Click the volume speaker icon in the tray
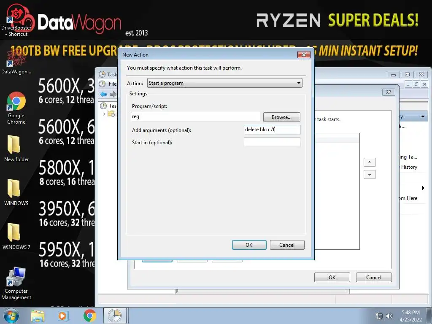Screen dimensions: 432x324 [389, 316]
